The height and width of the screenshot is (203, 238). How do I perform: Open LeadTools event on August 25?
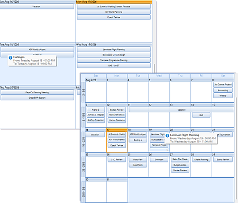coord(138,165)
